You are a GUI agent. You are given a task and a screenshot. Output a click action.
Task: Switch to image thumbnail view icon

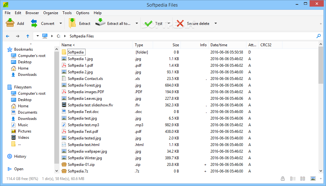(313, 178)
